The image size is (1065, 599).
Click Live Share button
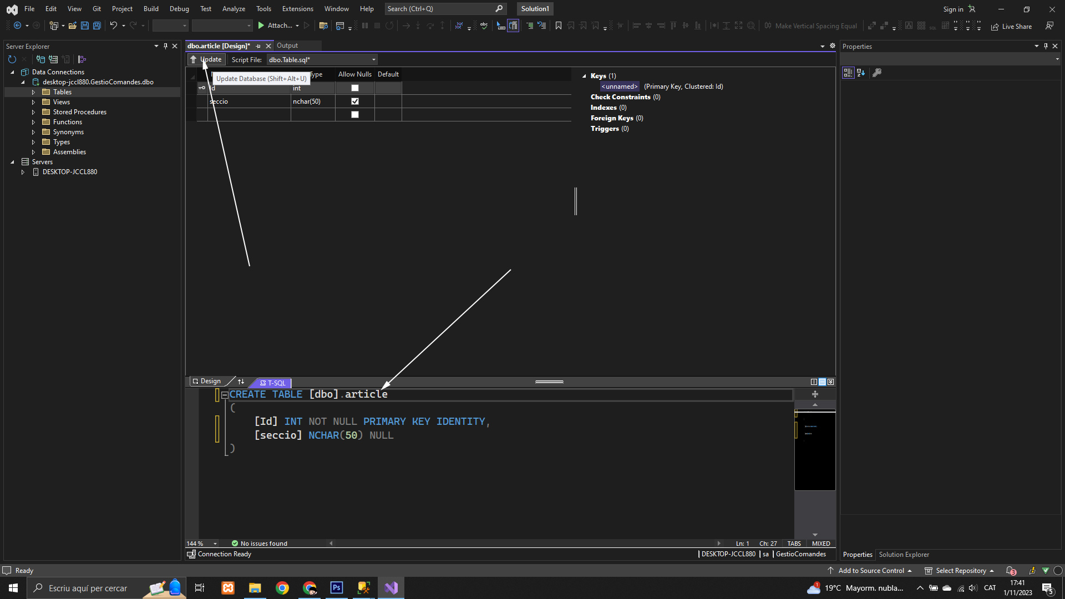click(x=1011, y=26)
